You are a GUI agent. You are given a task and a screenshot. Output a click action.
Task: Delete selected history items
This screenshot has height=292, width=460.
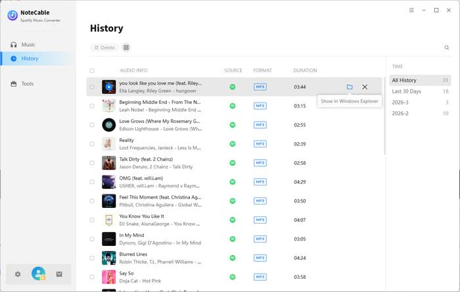click(x=104, y=47)
